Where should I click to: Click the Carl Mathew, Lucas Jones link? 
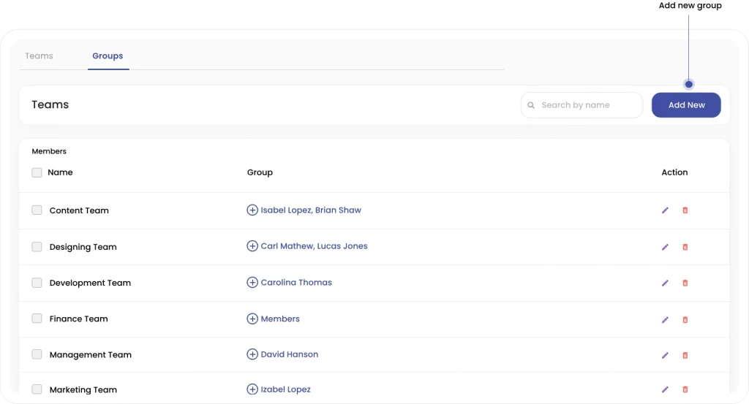(315, 246)
